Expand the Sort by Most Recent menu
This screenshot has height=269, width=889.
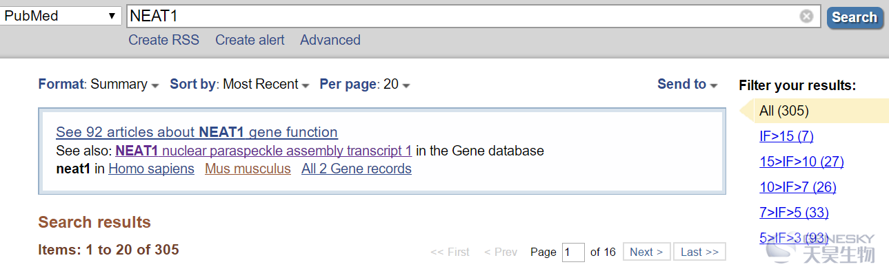coord(239,84)
